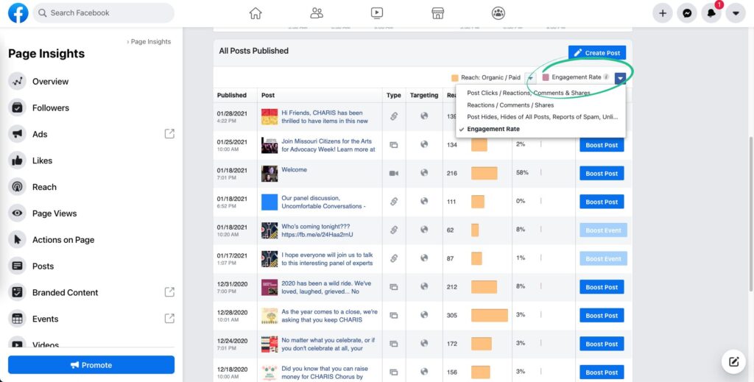The image size is (754, 382).
Task: Open the Groups icon in top navigation
Action: pos(498,13)
